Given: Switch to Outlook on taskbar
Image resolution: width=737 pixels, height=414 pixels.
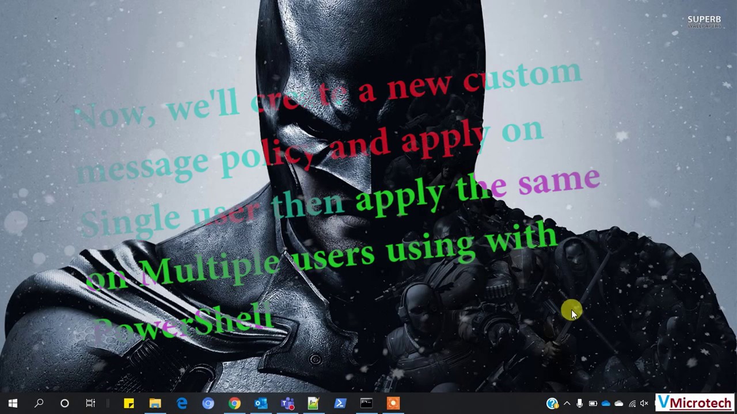Looking at the screenshot, I should pos(261,404).
